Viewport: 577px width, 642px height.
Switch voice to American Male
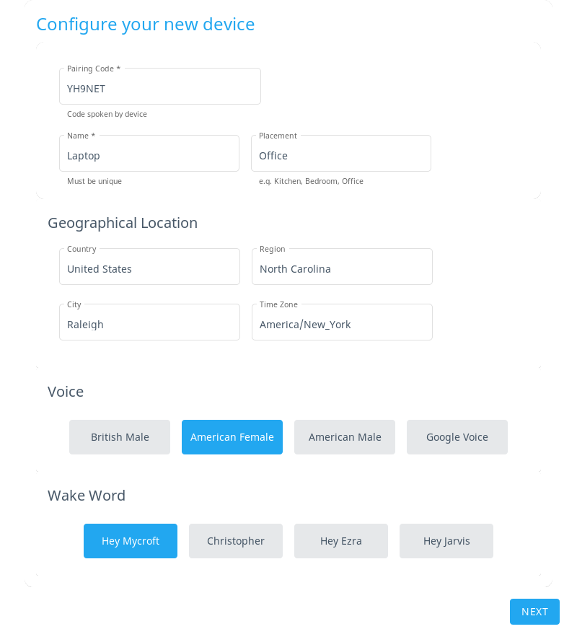pos(345,437)
